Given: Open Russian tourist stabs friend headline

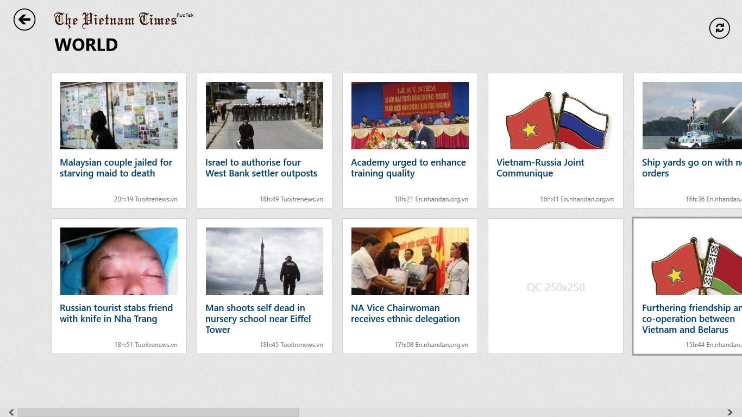Looking at the screenshot, I should (116, 313).
